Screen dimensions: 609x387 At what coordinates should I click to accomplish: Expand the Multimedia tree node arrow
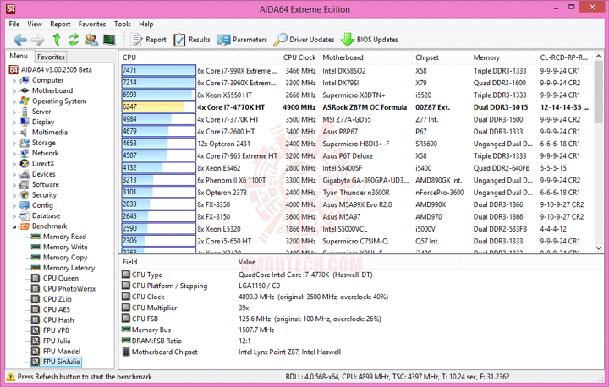(14, 134)
